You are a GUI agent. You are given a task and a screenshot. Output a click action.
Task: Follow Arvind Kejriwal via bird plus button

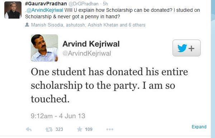click(186, 48)
